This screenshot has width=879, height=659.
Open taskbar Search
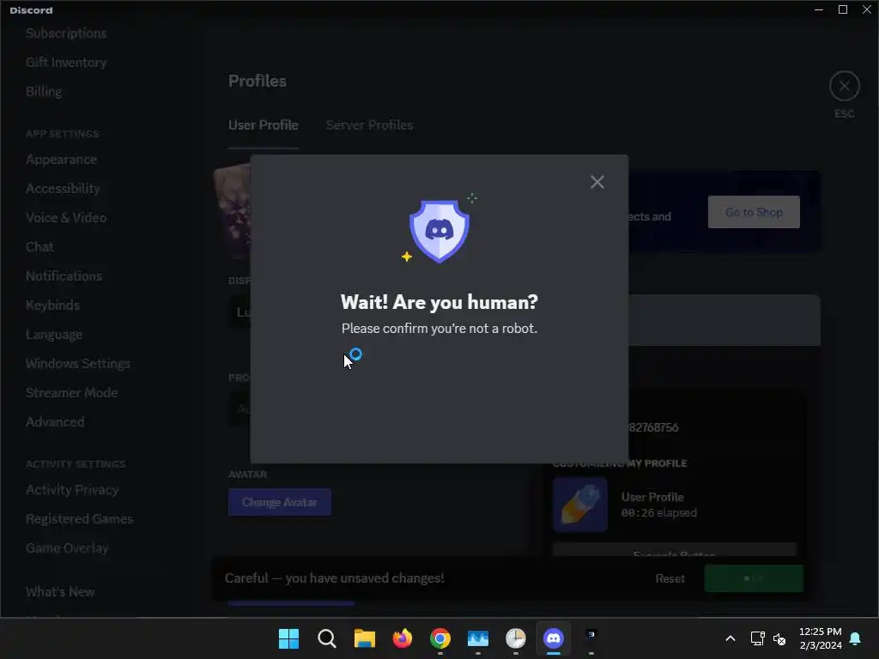(x=326, y=638)
